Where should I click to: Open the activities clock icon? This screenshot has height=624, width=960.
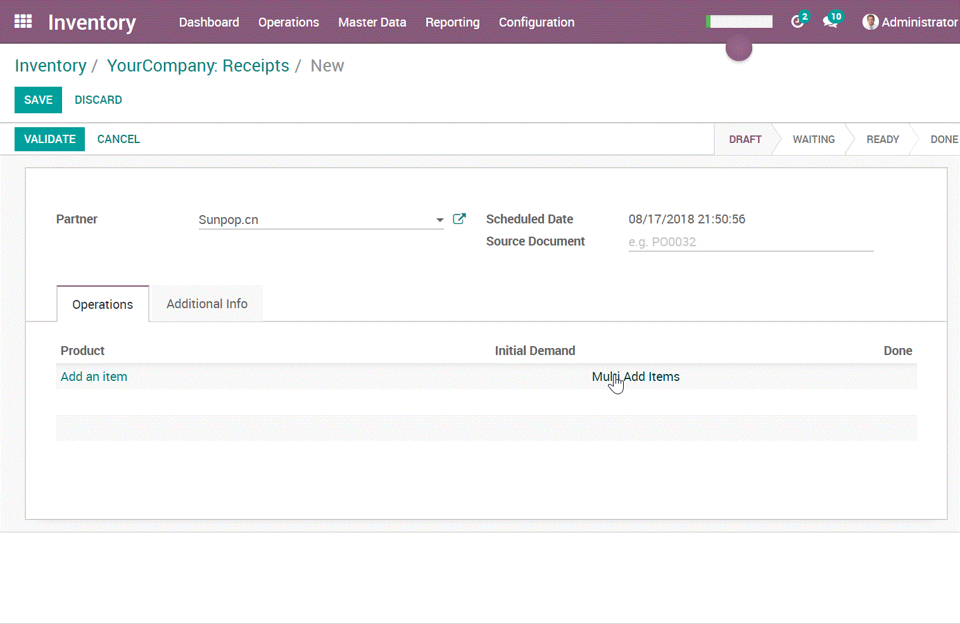(797, 22)
